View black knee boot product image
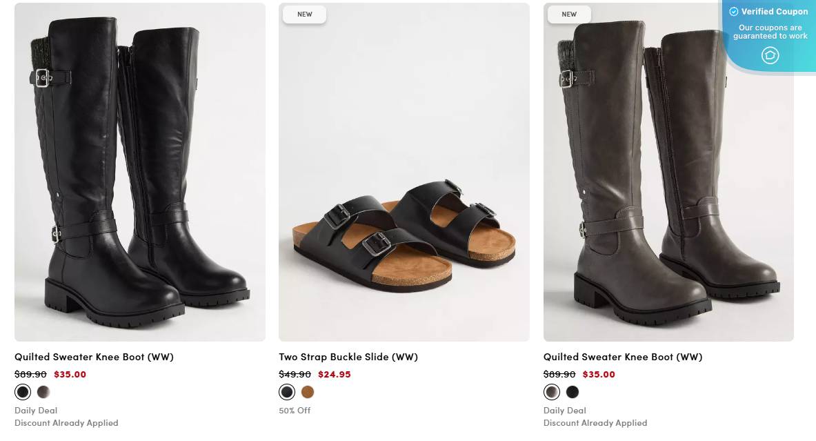816x441 pixels. [x=140, y=173]
